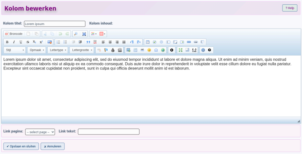Insert an image button element

pyautogui.click(x=196, y=42)
